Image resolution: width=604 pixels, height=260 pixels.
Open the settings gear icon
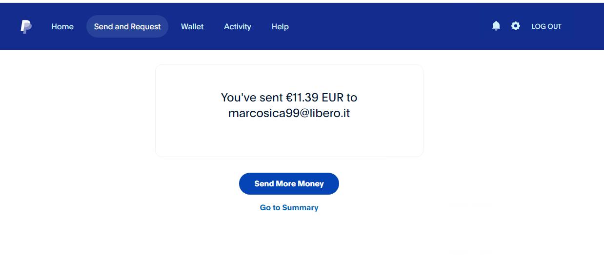coord(516,26)
